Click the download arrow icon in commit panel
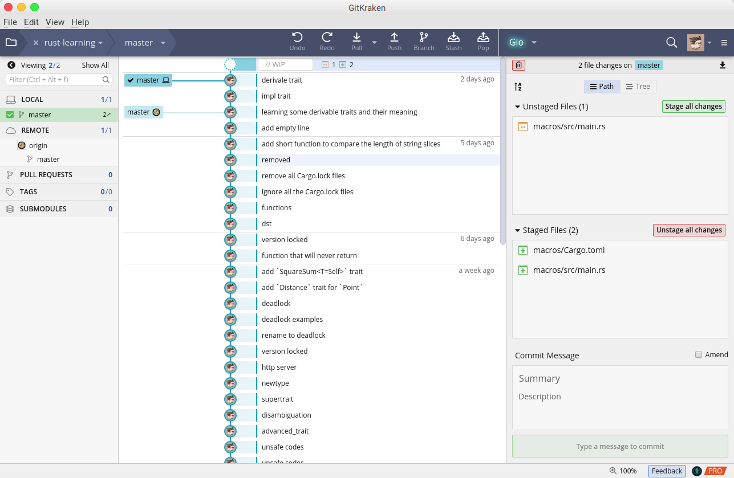This screenshot has width=734, height=478. click(723, 65)
